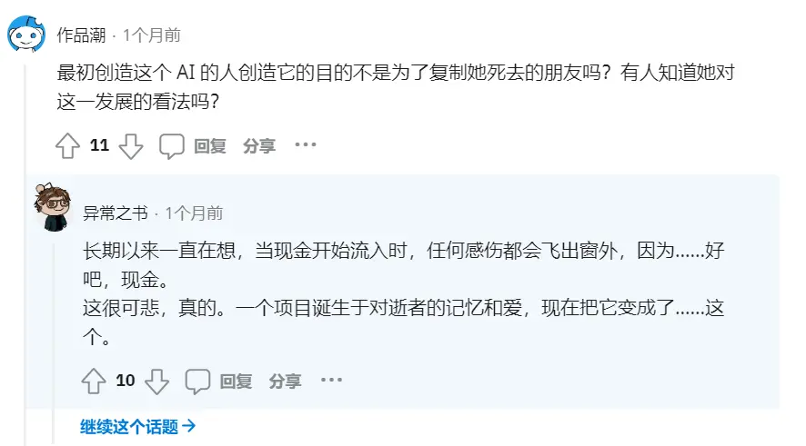Click 继续这个话题 link

[129, 426]
